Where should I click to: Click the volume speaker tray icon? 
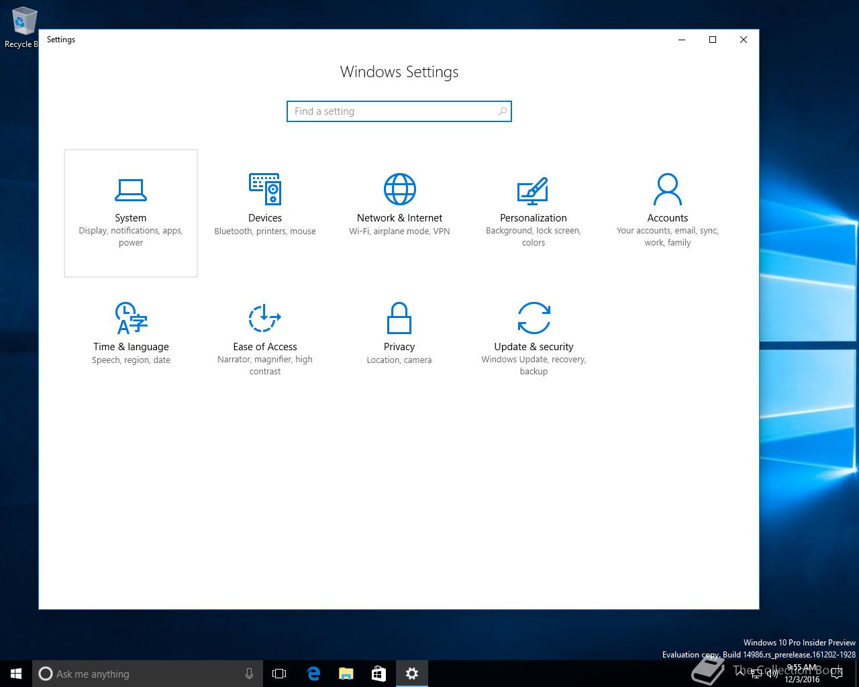772,674
